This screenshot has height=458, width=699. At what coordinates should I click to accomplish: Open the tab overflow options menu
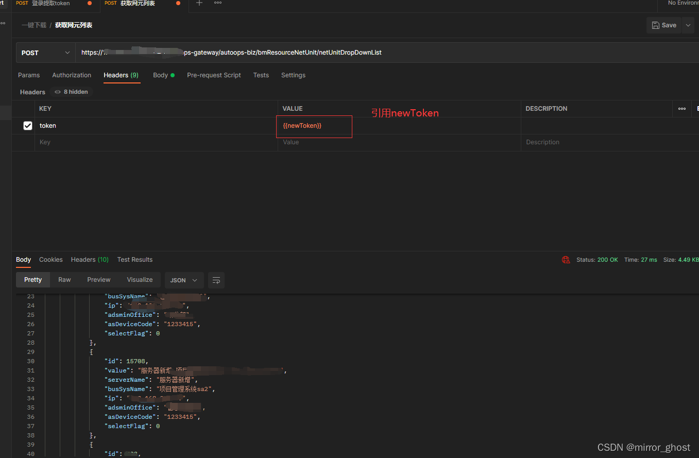(x=218, y=3)
